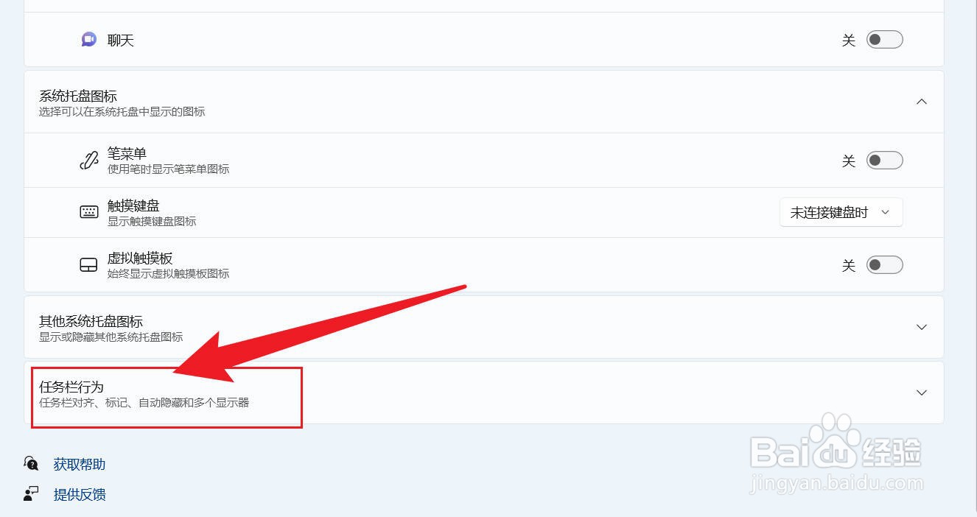Viewport: 977px width, 517px height.
Task: Click the touch keyboard (触摸键盘) icon
Action: (88, 212)
